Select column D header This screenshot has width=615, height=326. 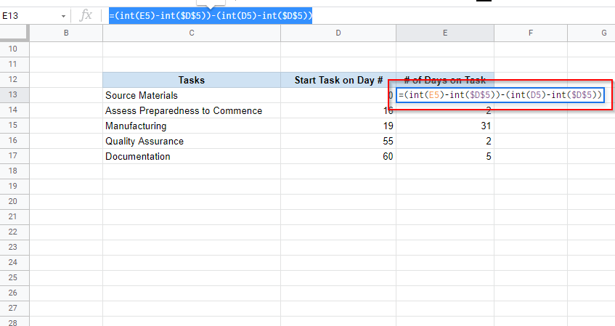[x=338, y=33]
